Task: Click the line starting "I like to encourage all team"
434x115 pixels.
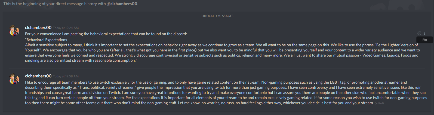Action: click(216, 82)
